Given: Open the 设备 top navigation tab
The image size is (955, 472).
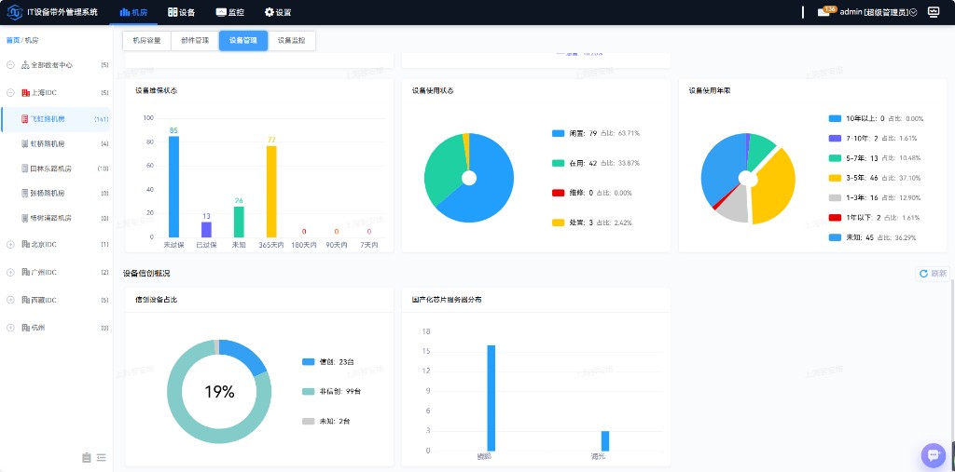Looking at the screenshot, I should 181,12.
